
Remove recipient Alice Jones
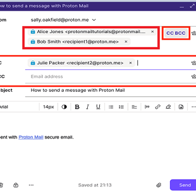153,31
